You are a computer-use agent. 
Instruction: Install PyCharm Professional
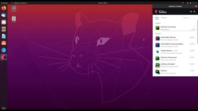(x=192, y=57)
